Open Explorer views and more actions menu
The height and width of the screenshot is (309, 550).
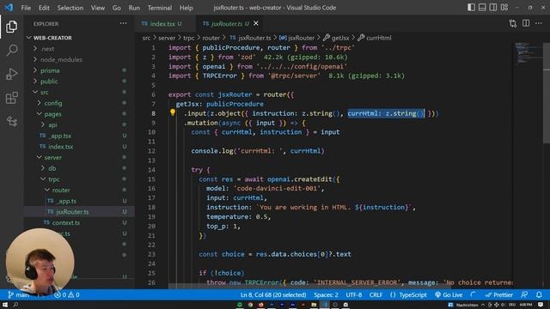(123, 23)
